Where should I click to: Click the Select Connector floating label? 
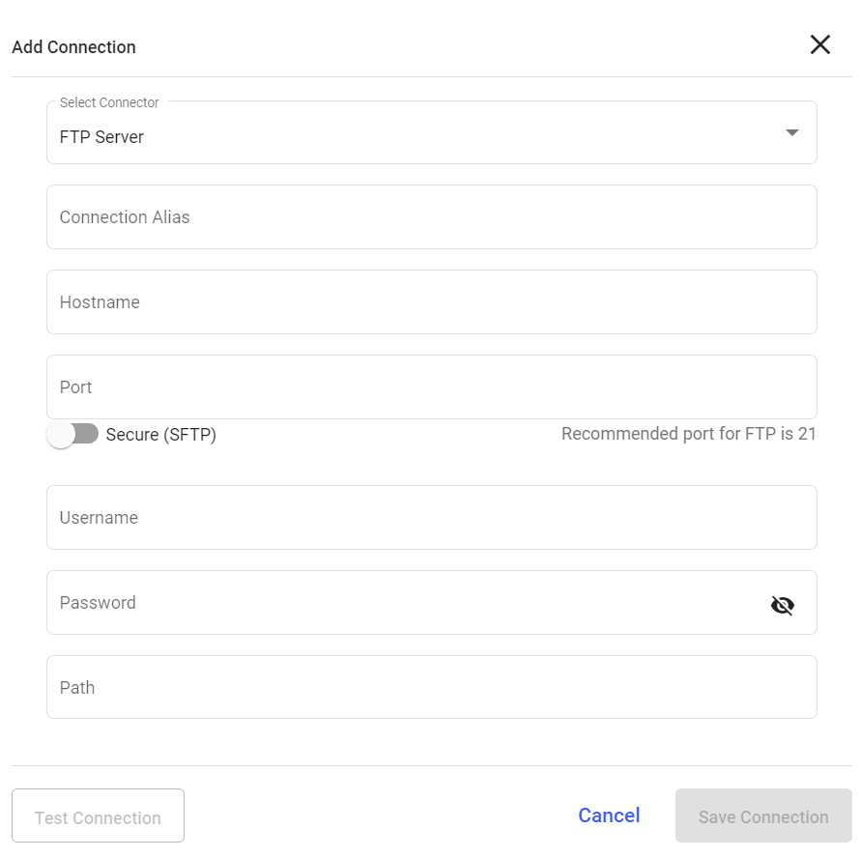tap(109, 102)
